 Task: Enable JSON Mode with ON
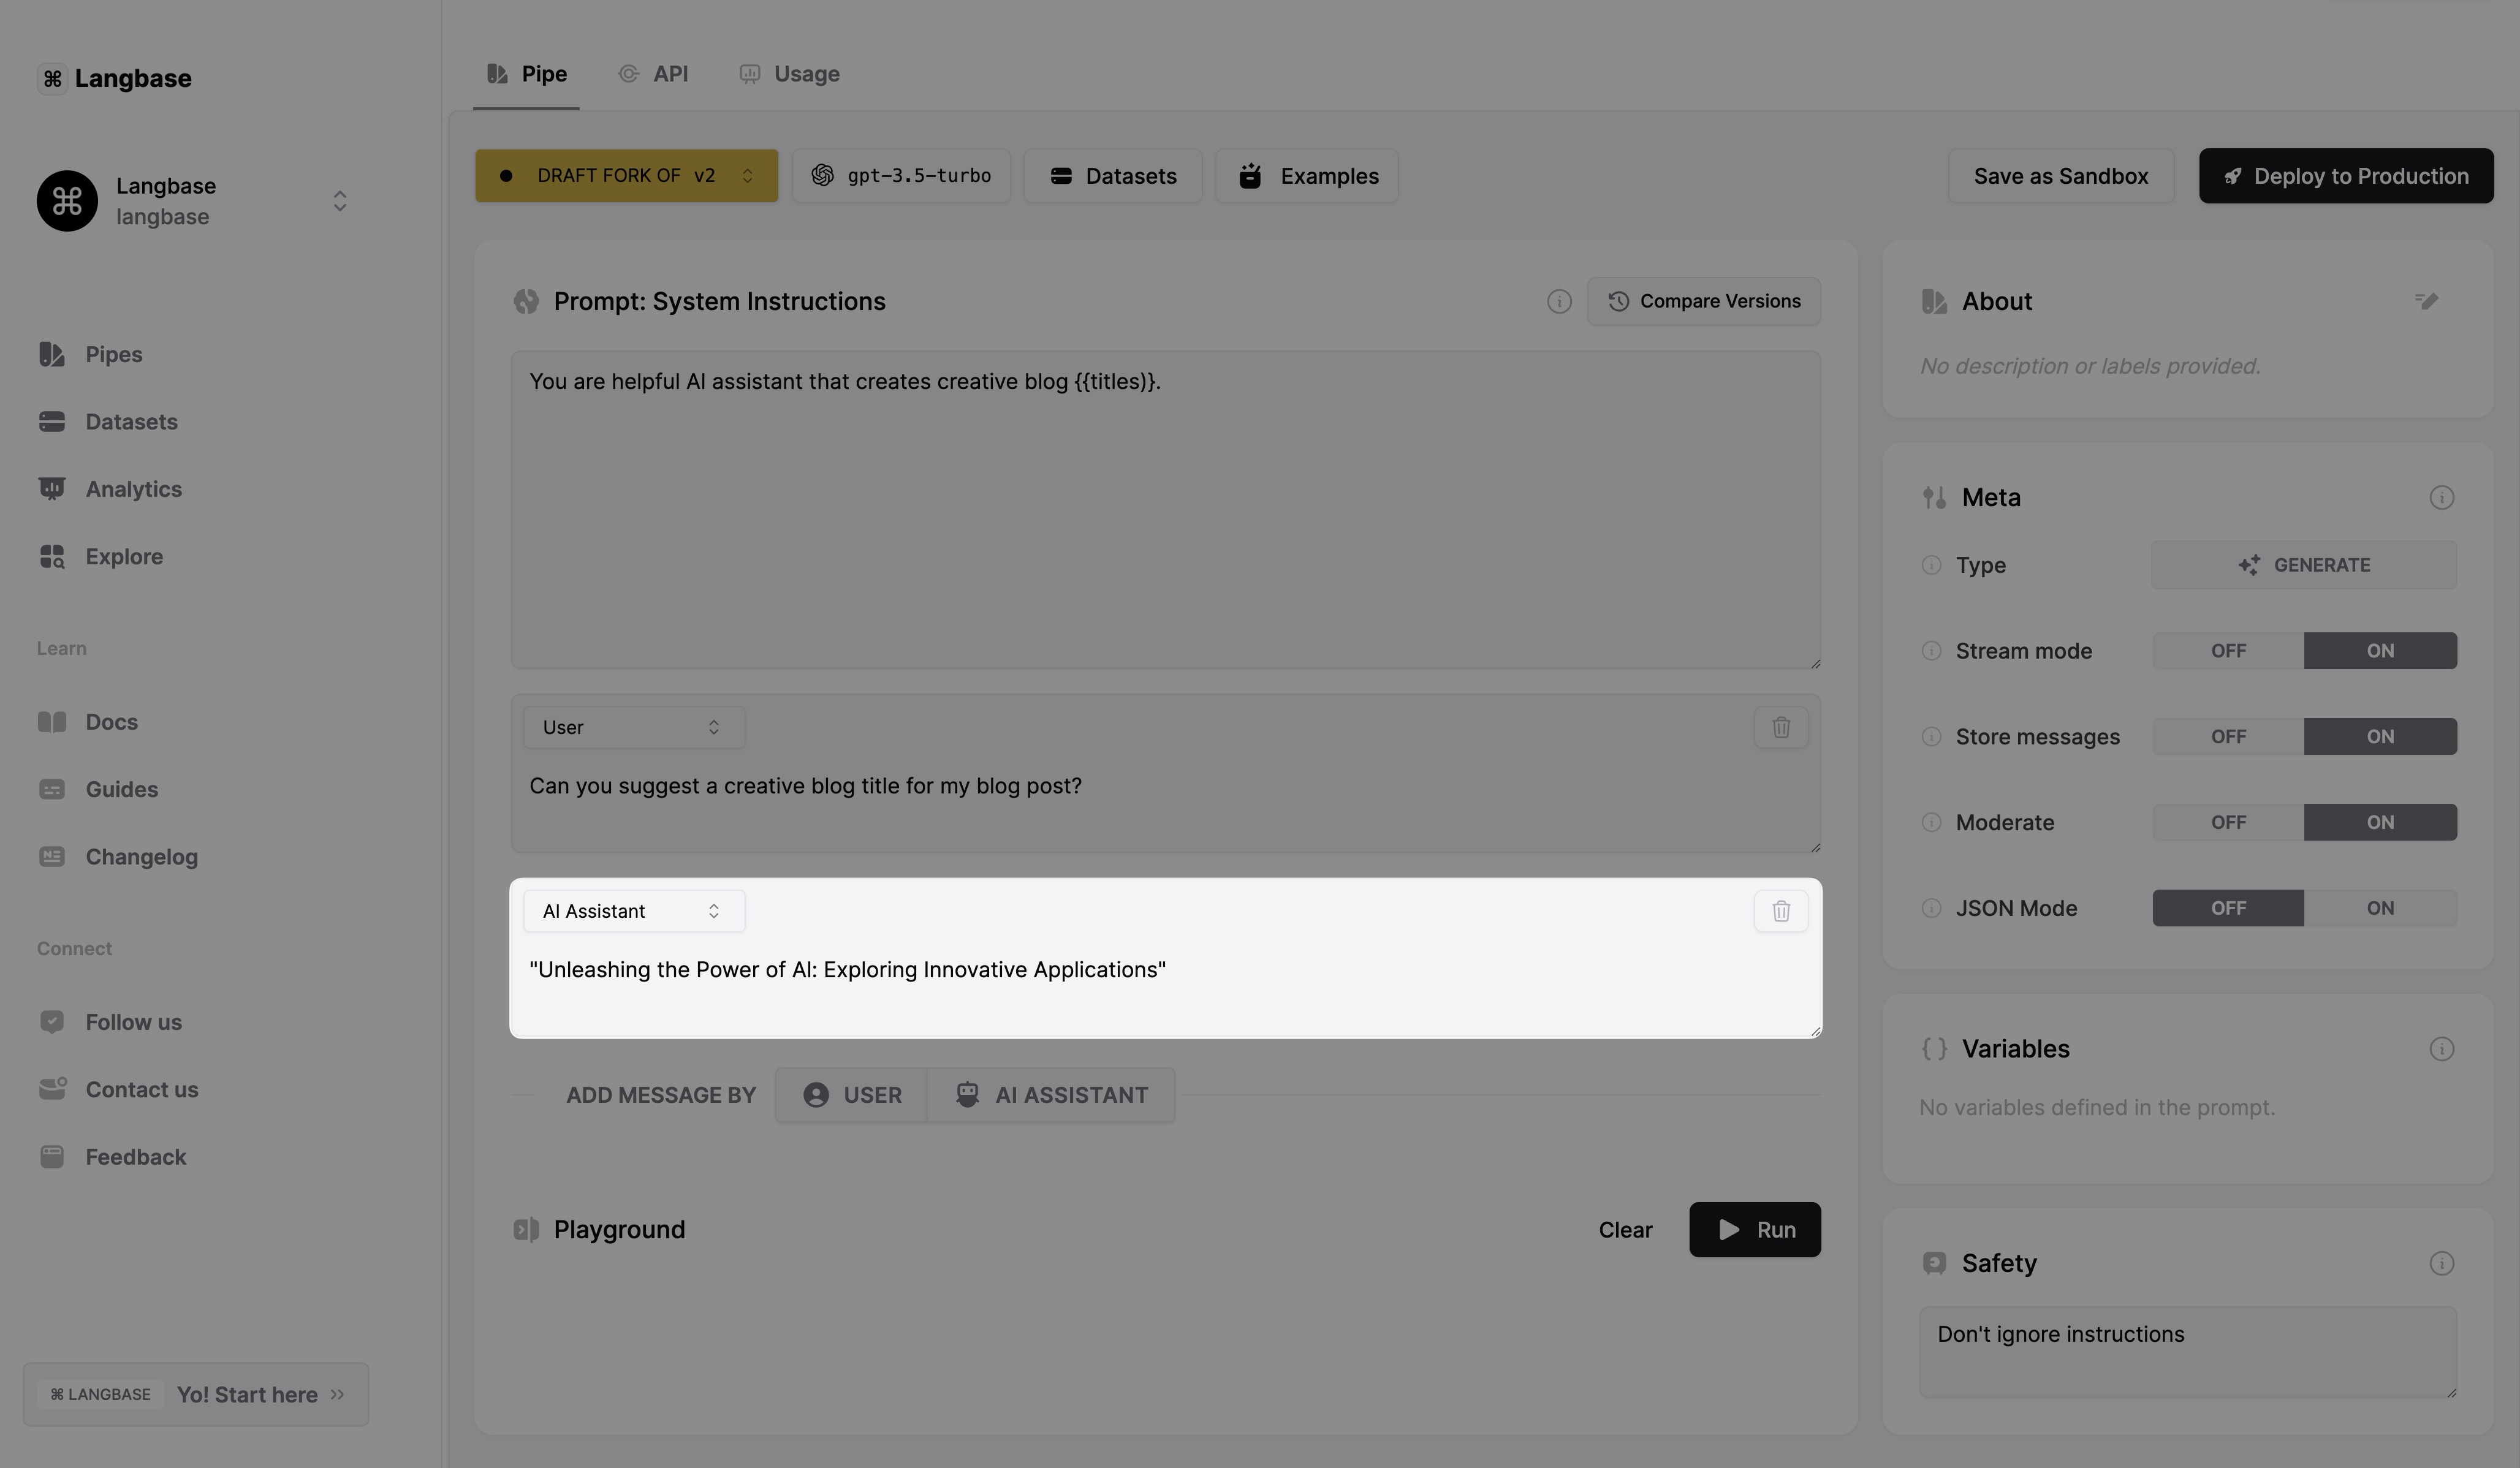2379,908
